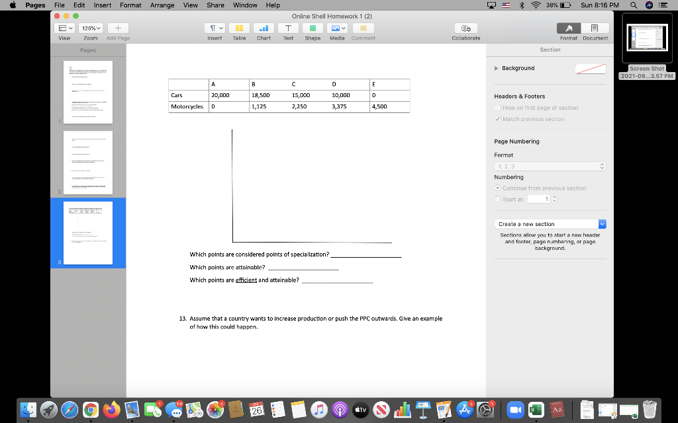Viewport: 678px width, 423px height.
Task: Insert a Table from the toolbar
Action: click(239, 28)
